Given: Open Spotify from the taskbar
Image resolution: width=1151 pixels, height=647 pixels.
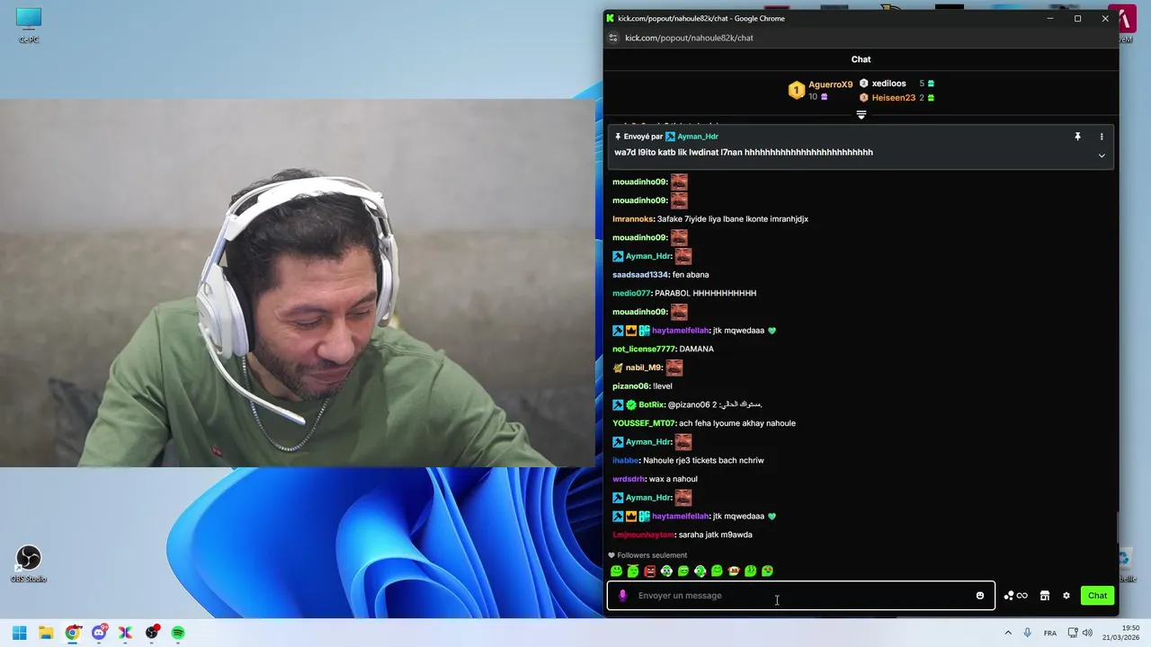Looking at the screenshot, I should (x=178, y=633).
